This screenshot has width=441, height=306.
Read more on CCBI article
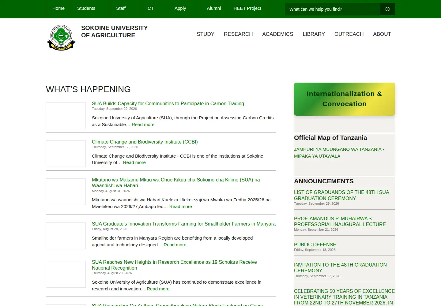(x=134, y=162)
